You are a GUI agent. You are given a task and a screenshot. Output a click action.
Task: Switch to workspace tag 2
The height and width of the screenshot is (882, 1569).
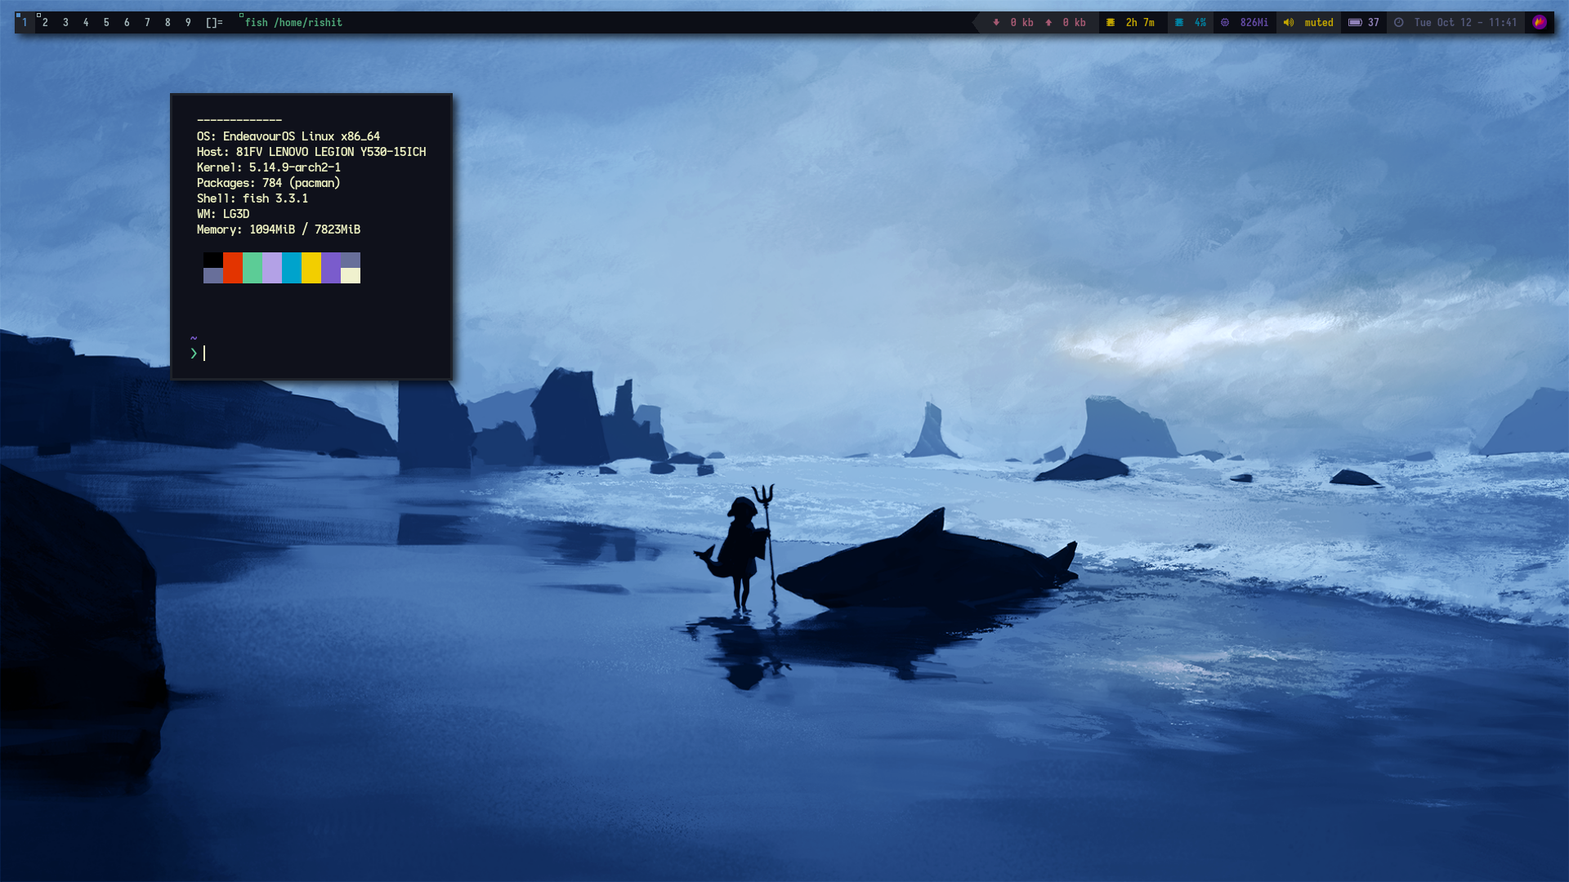pos(45,23)
